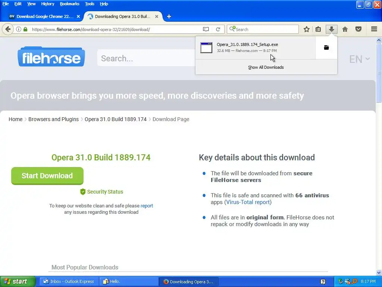The height and width of the screenshot is (287, 382).
Task: Click the 8:17 PM system clock
Action: [368, 282]
